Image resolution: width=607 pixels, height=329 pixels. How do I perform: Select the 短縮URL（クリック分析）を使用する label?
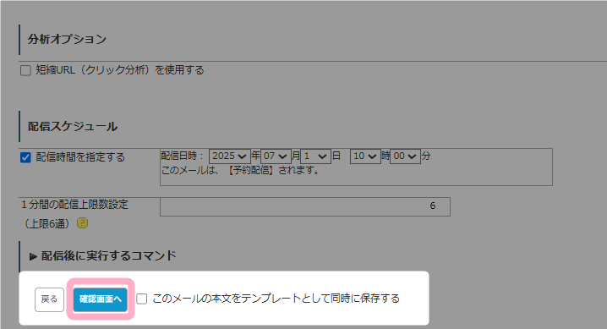coord(119,70)
